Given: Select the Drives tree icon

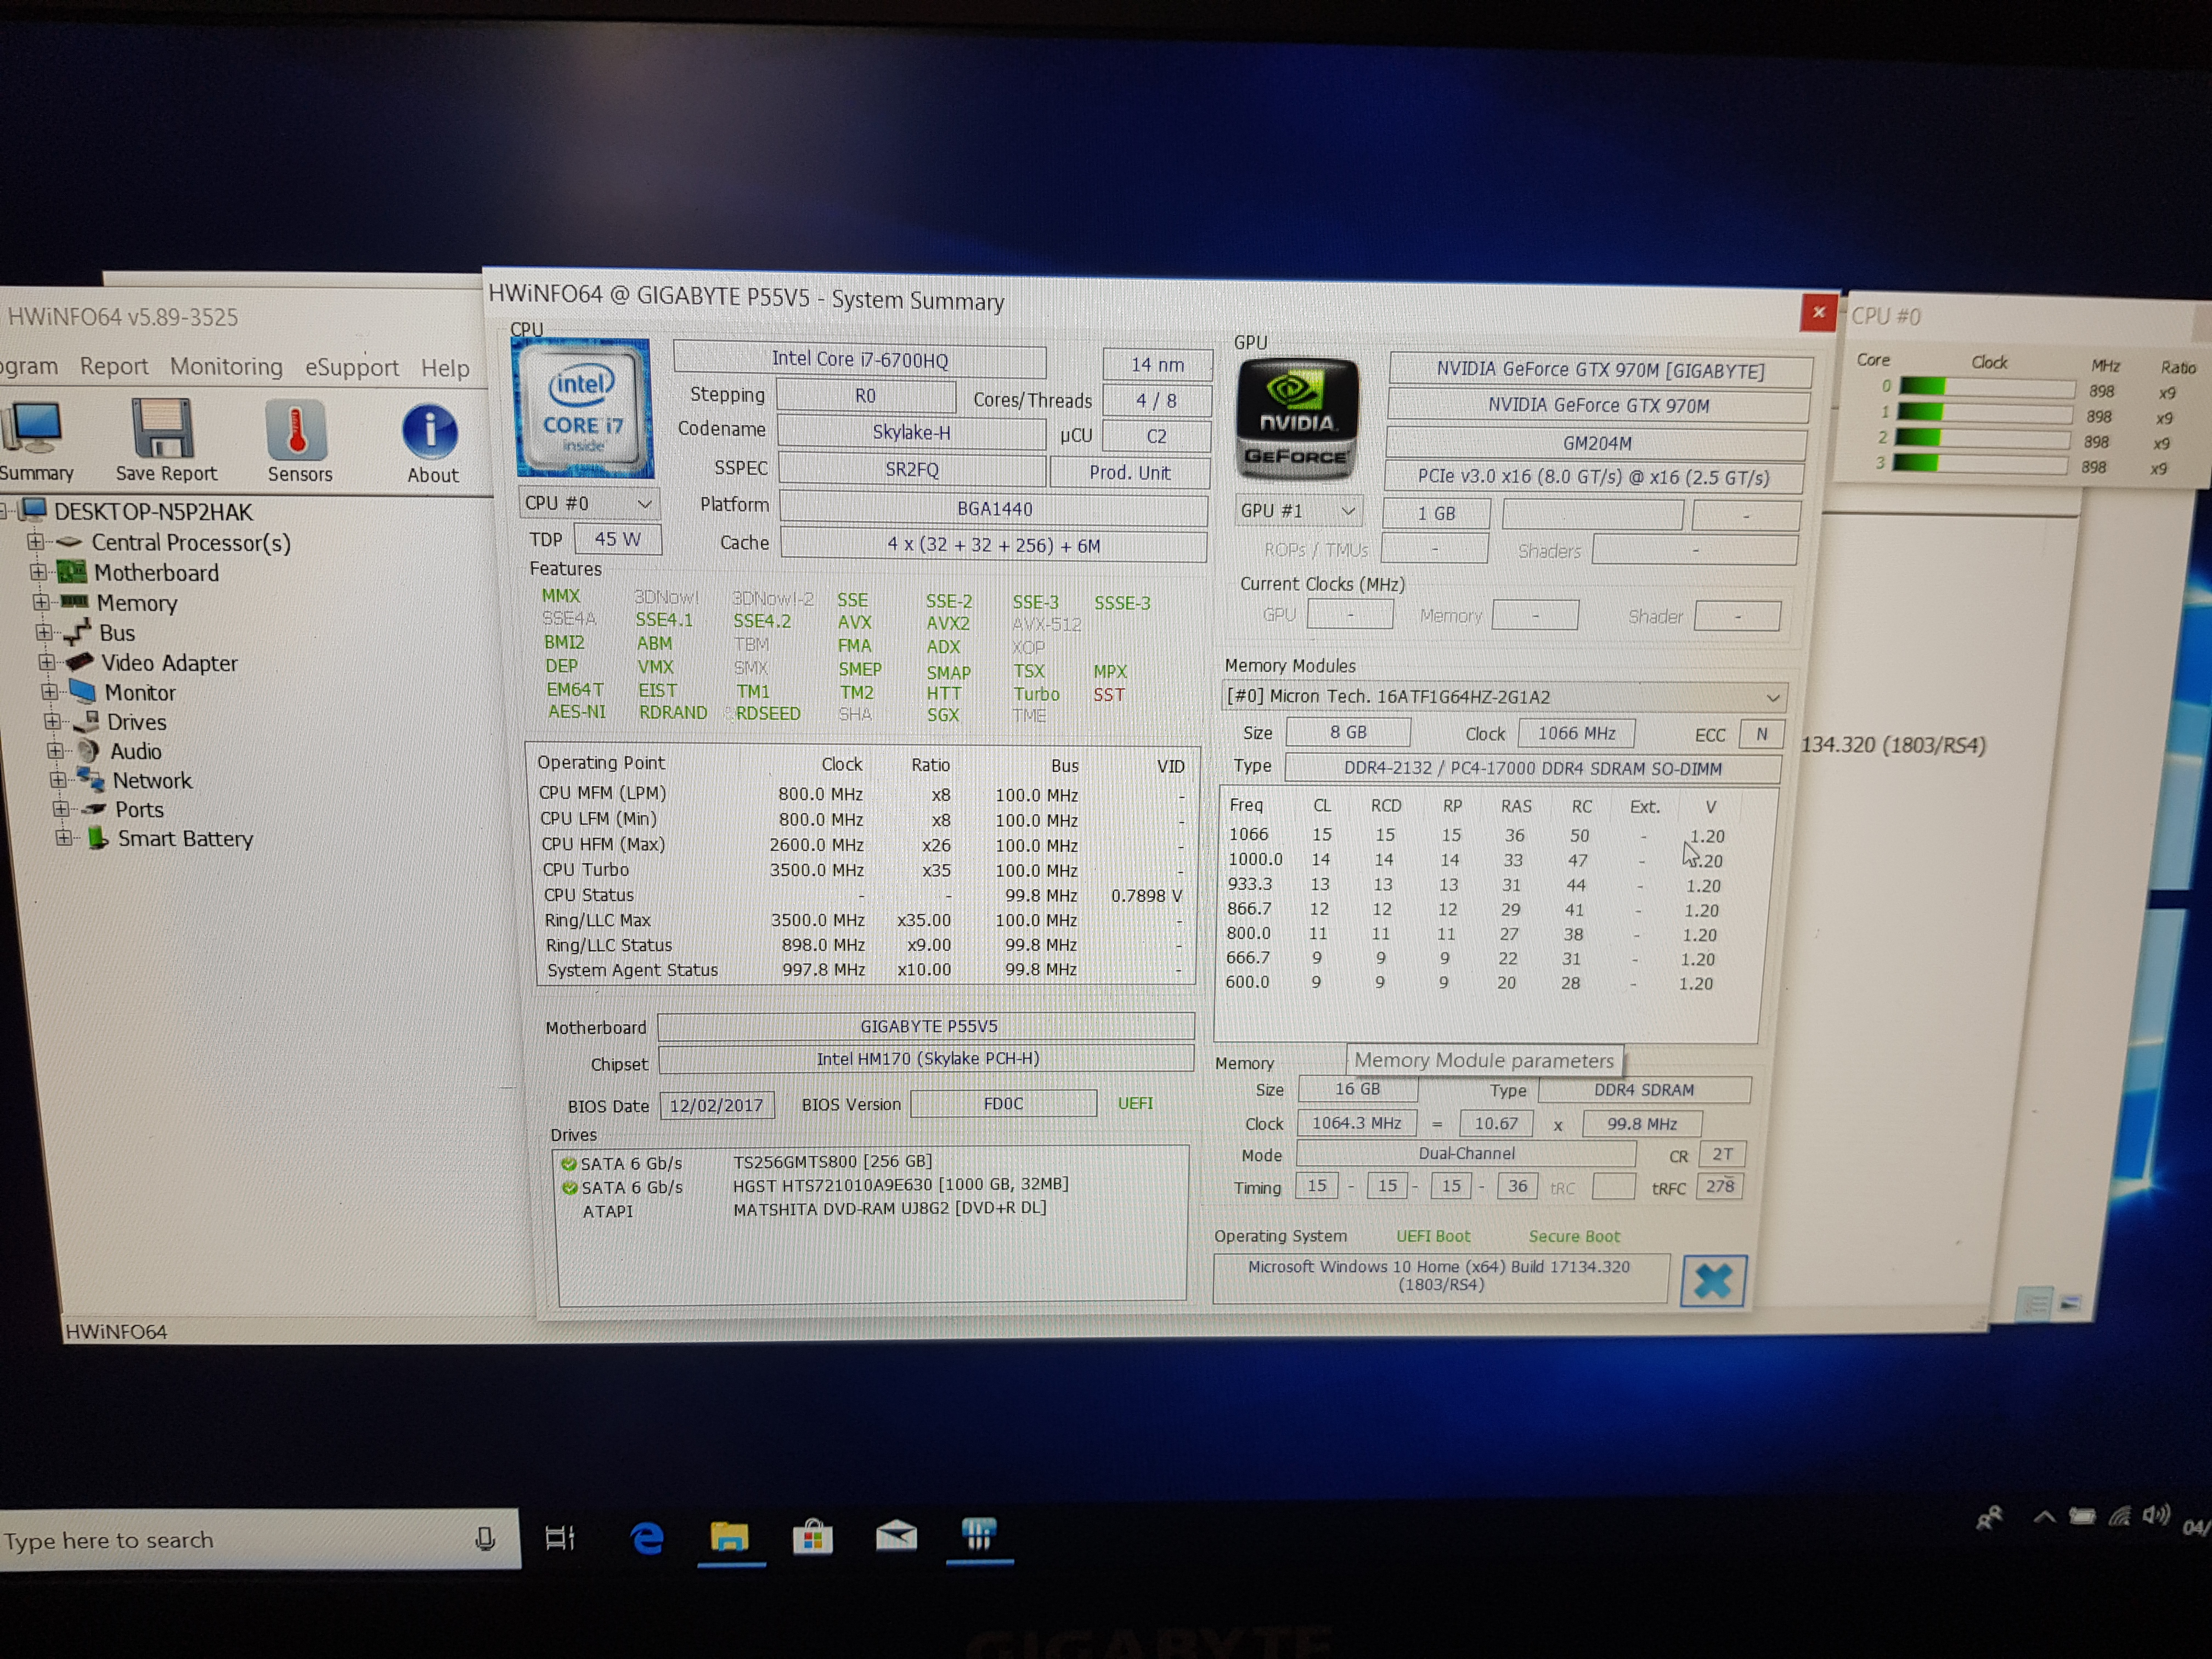Looking at the screenshot, I should pyautogui.click(x=86, y=721).
